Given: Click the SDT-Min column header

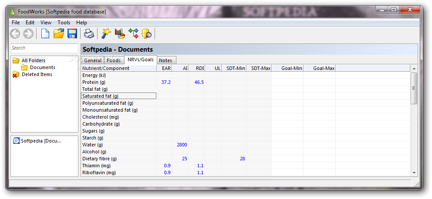Looking at the screenshot, I should pos(234,68).
